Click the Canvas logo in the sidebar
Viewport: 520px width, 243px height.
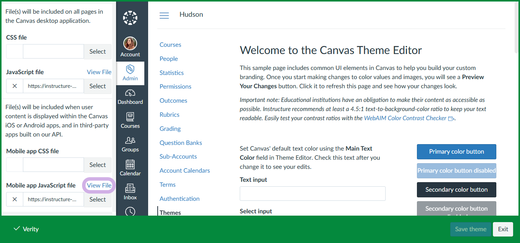[x=130, y=17]
